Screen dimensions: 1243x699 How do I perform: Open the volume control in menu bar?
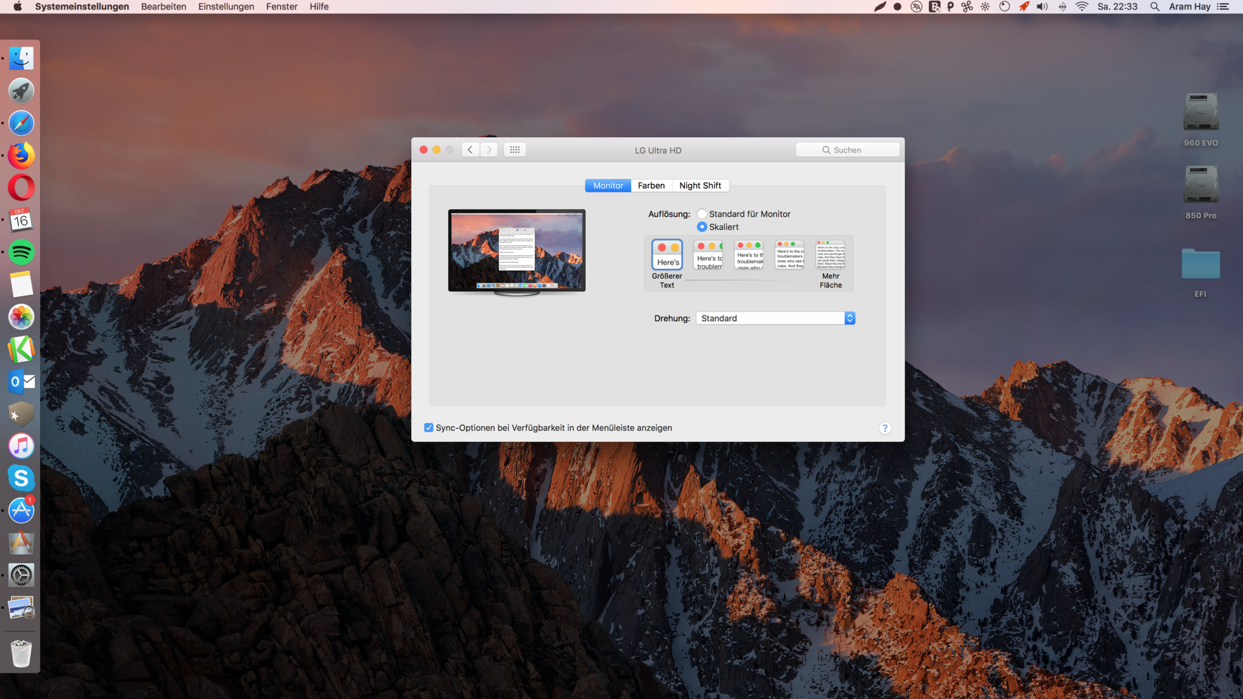[1042, 6]
